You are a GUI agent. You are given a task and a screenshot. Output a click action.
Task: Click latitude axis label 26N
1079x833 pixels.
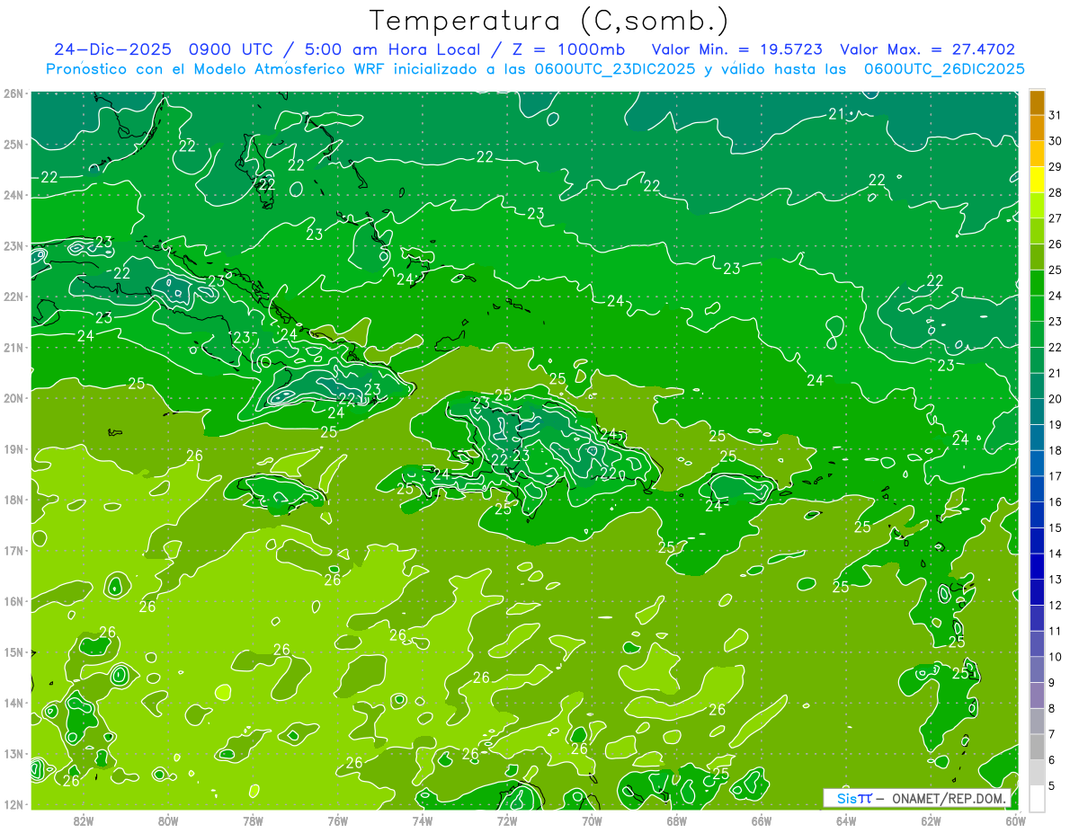click(x=13, y=93)
